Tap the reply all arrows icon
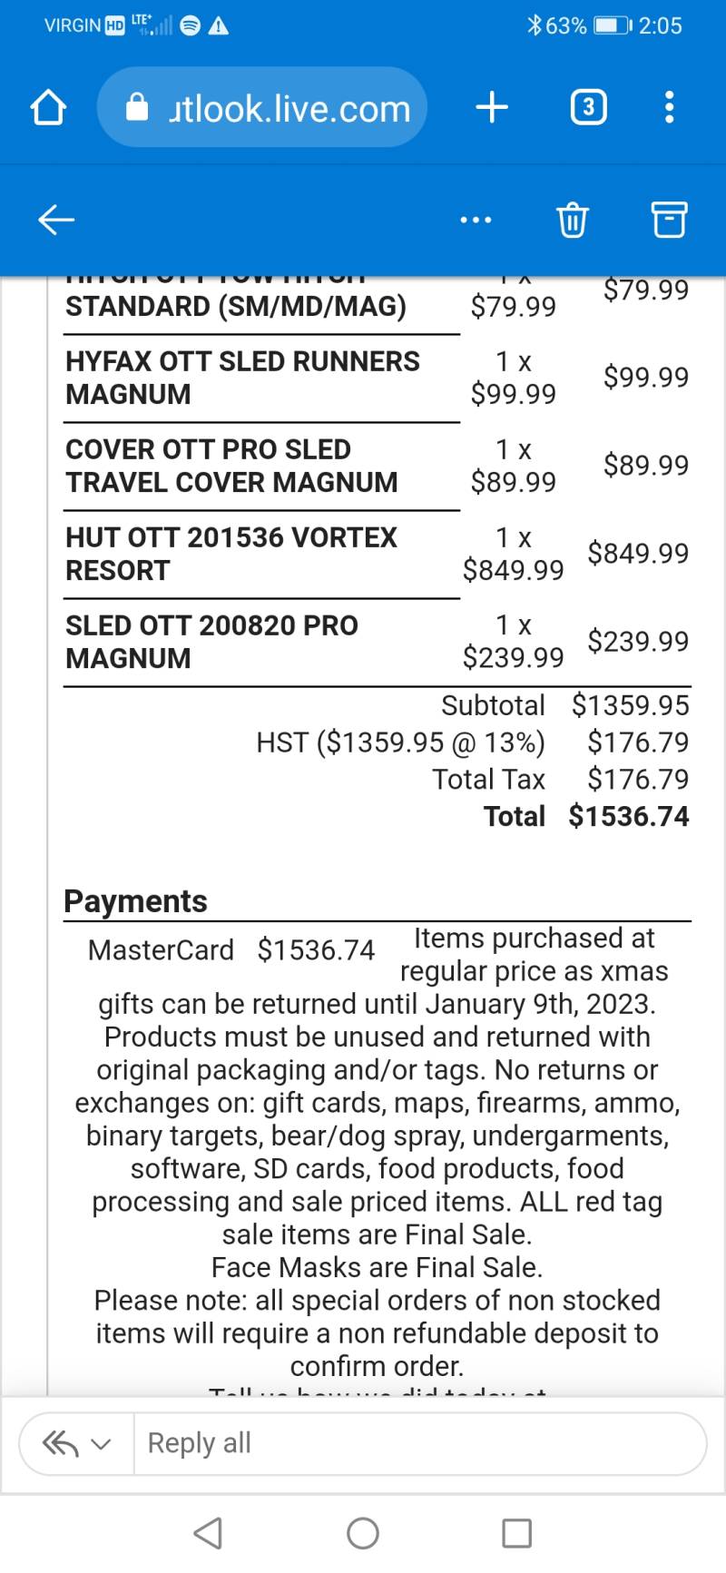The width and height of the screenshot is (726, 1573). click(61, 1443)
